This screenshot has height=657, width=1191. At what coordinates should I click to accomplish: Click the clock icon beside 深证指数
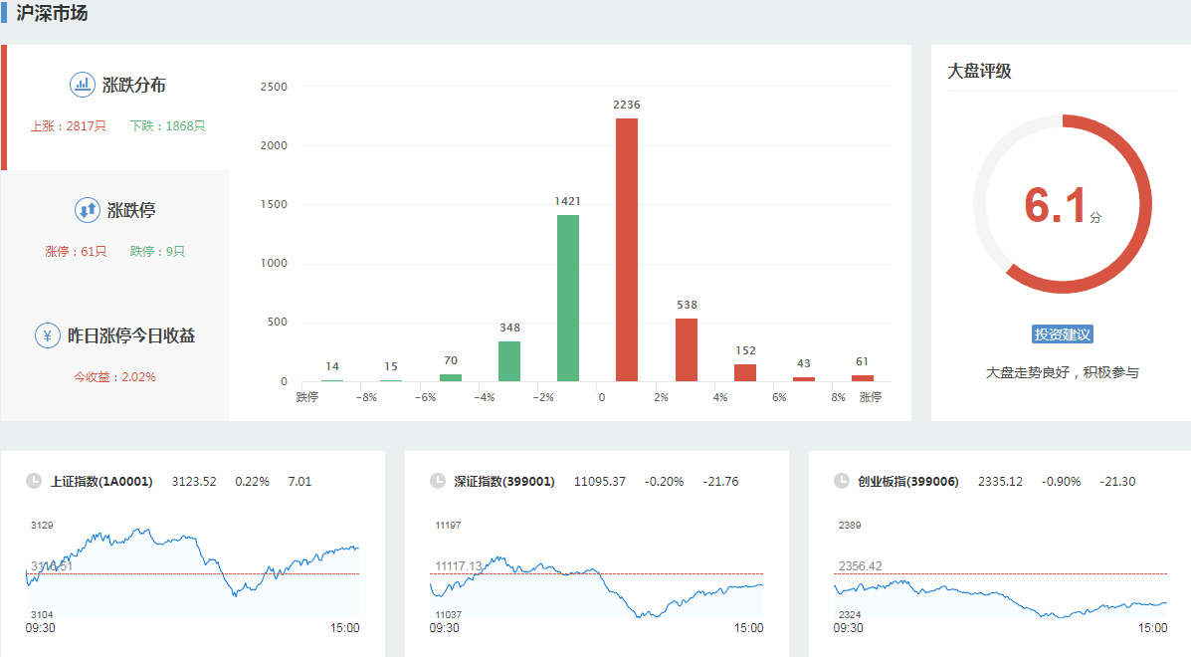click(x=438, y=481)
